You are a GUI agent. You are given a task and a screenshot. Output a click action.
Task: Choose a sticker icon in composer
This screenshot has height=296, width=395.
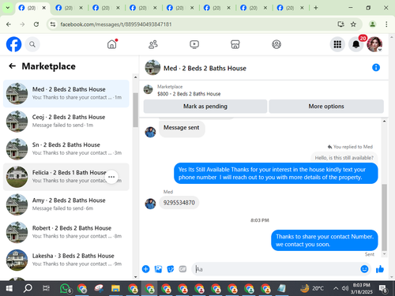click(171, 269)
